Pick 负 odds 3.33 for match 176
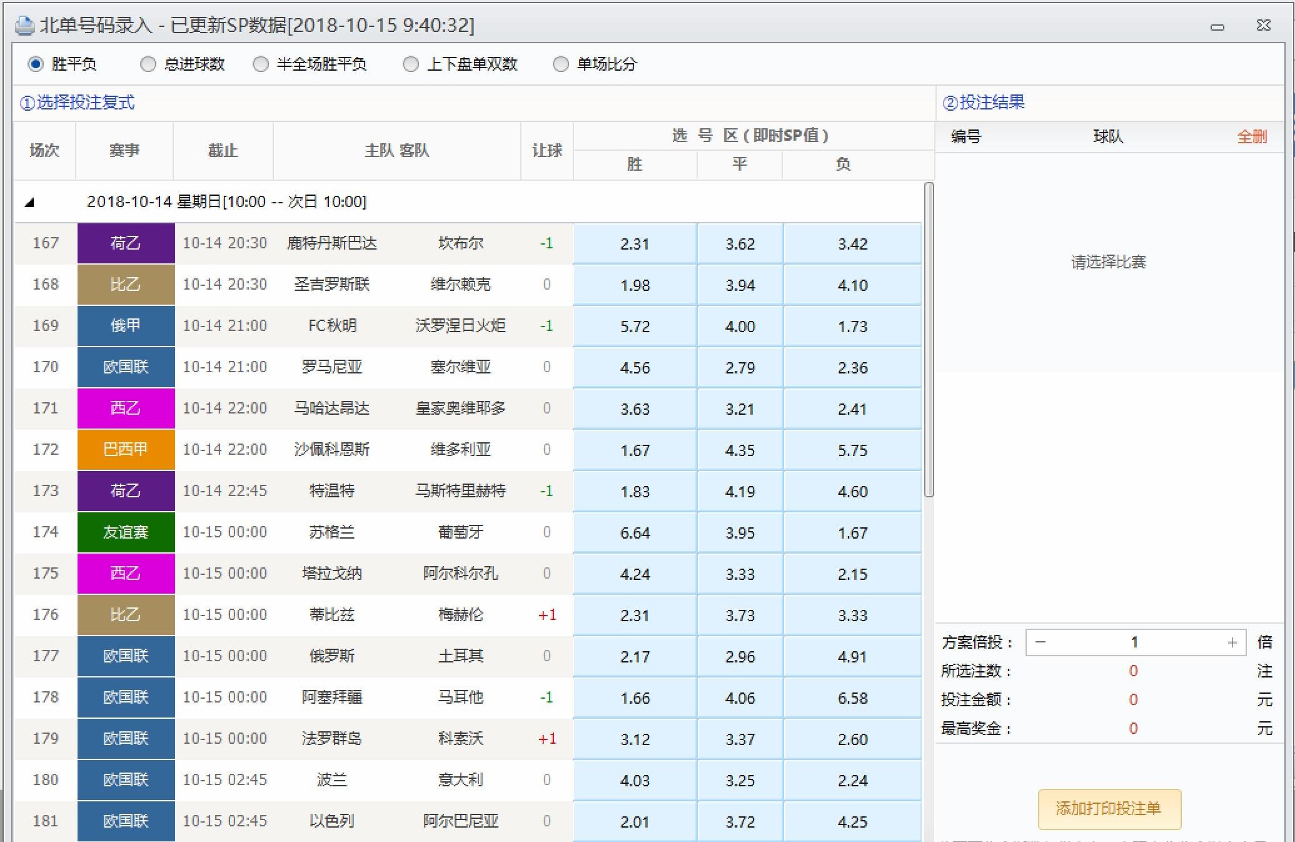 click(852, 615)
